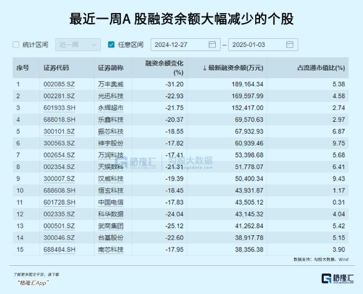Click the 格隆汇 logo at bottom right
This screenshot has height=294, width=363.
click(337, 278)
